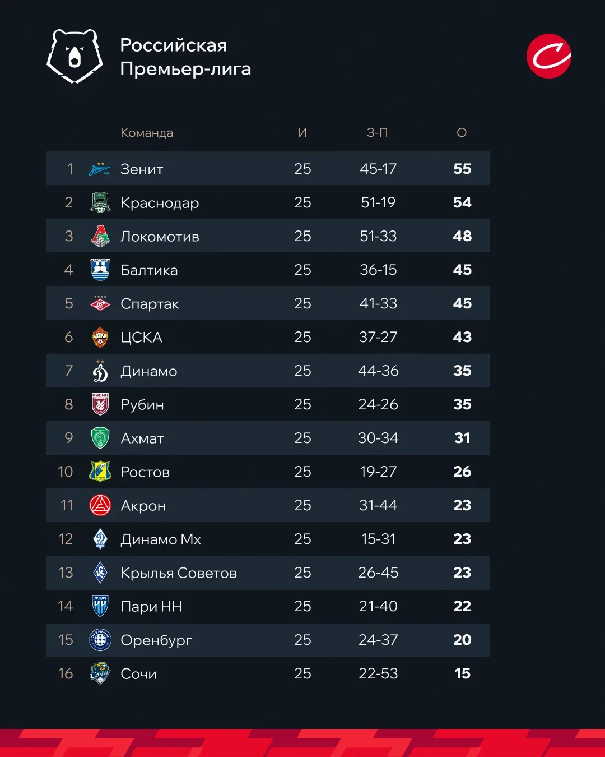Click the Sochi club crest
605x757 pixels.
point(100,673)
